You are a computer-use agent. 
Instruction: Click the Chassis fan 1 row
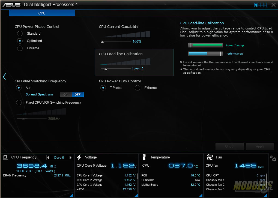click(235, 180)
